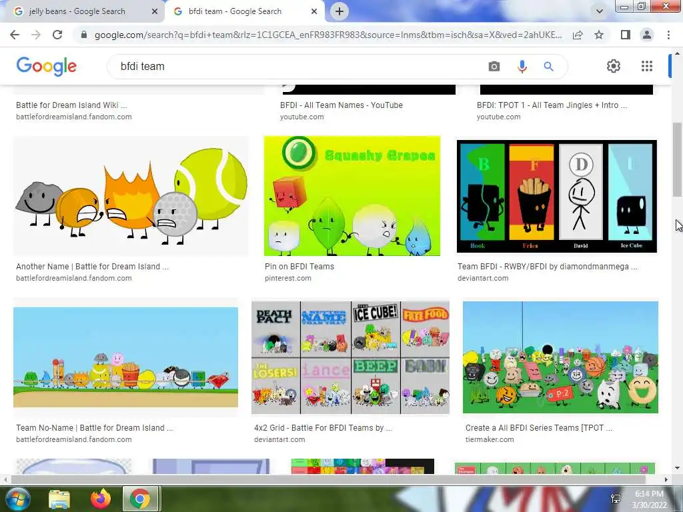
Task: Click the magnifier search button
Action: (548, 67)
